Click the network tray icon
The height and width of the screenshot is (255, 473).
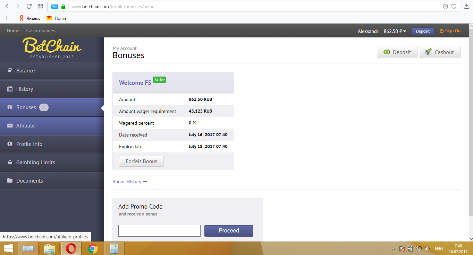coord(419,249)
